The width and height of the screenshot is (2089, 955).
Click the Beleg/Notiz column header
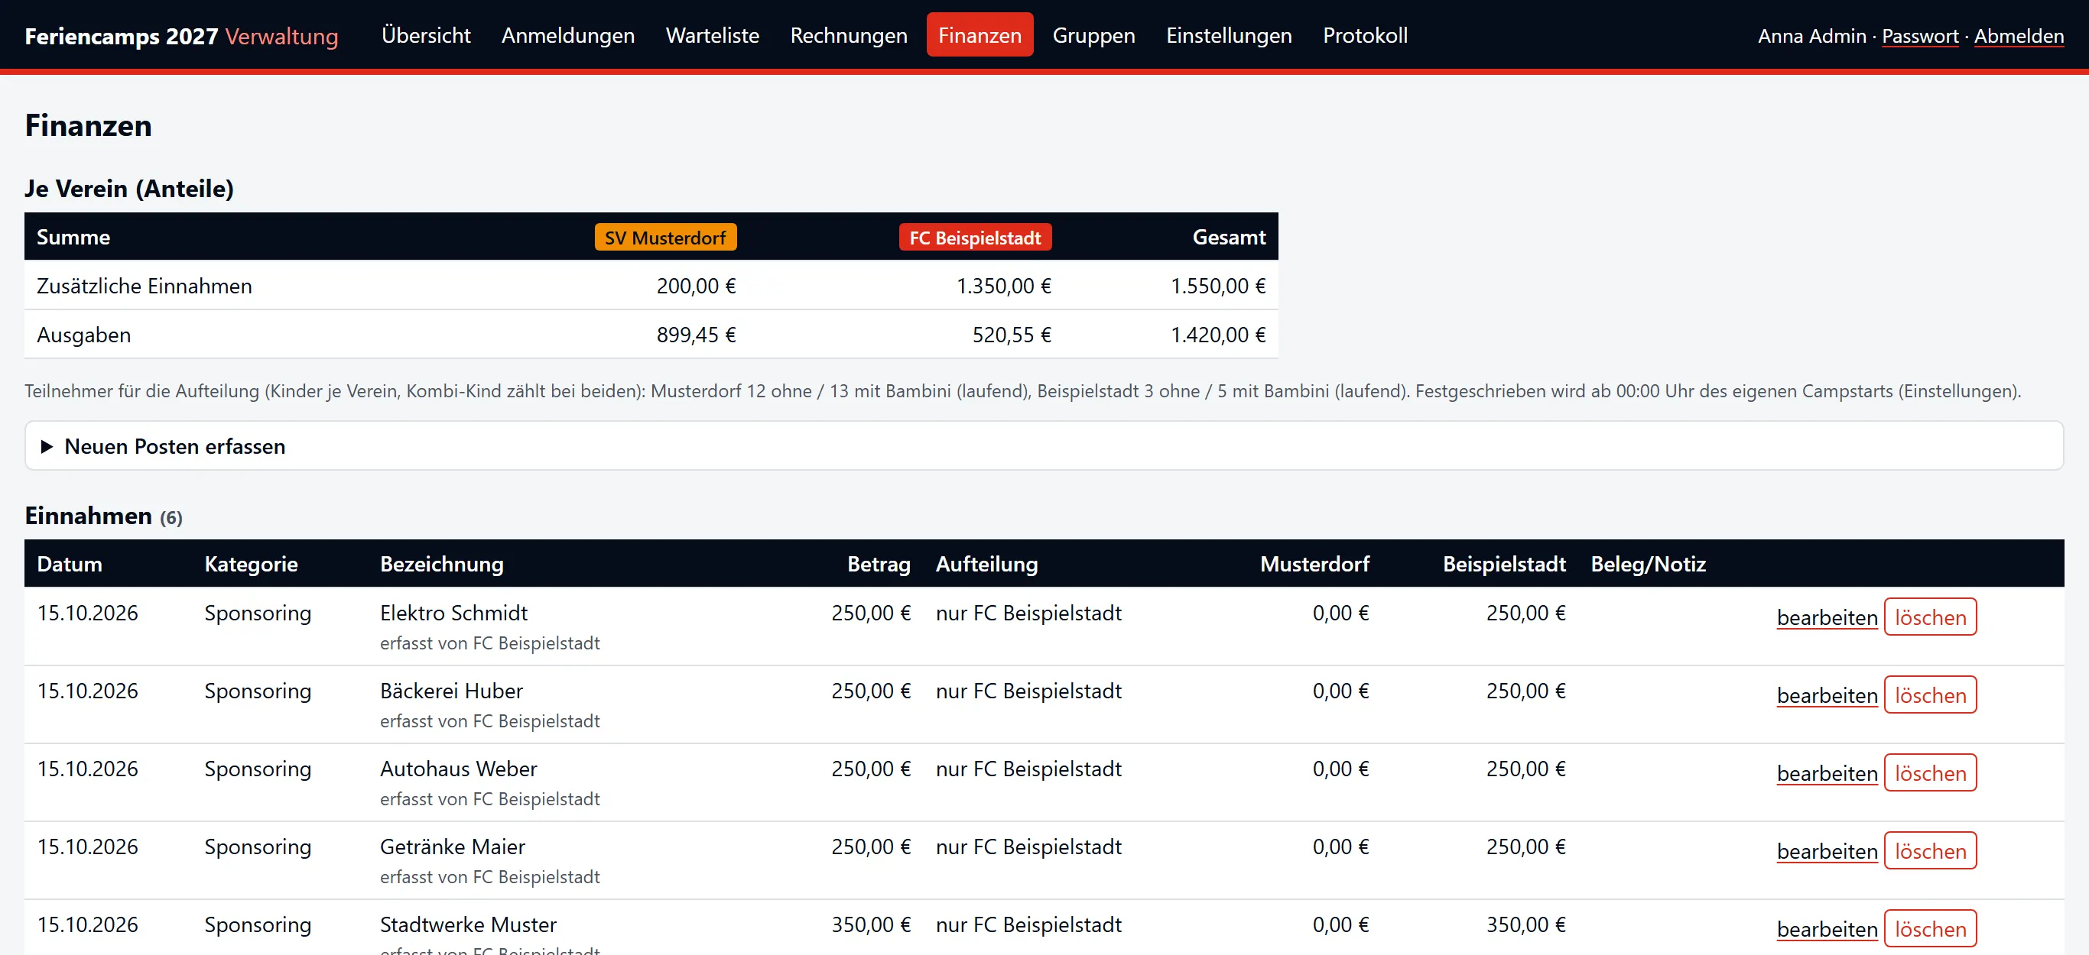pyautogui.click(x=1648, y=564)
